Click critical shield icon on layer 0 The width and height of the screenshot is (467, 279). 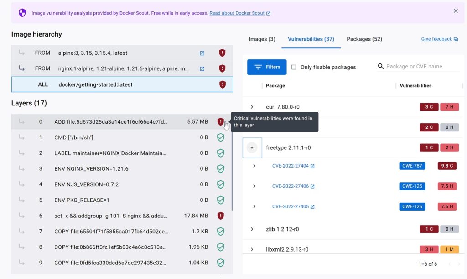pos(220,121)
